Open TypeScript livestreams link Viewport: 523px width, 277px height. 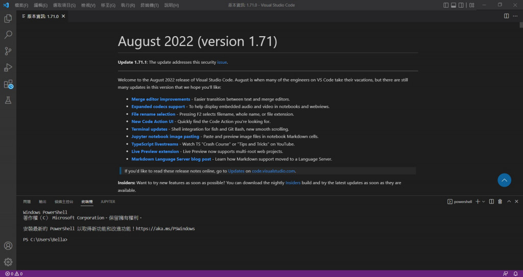pyautogui.click(x=155, y=144)
